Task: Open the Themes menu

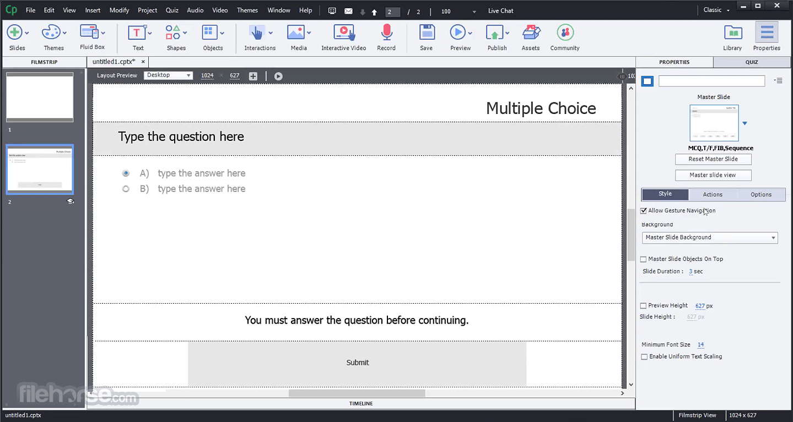Action: point(247,10)
